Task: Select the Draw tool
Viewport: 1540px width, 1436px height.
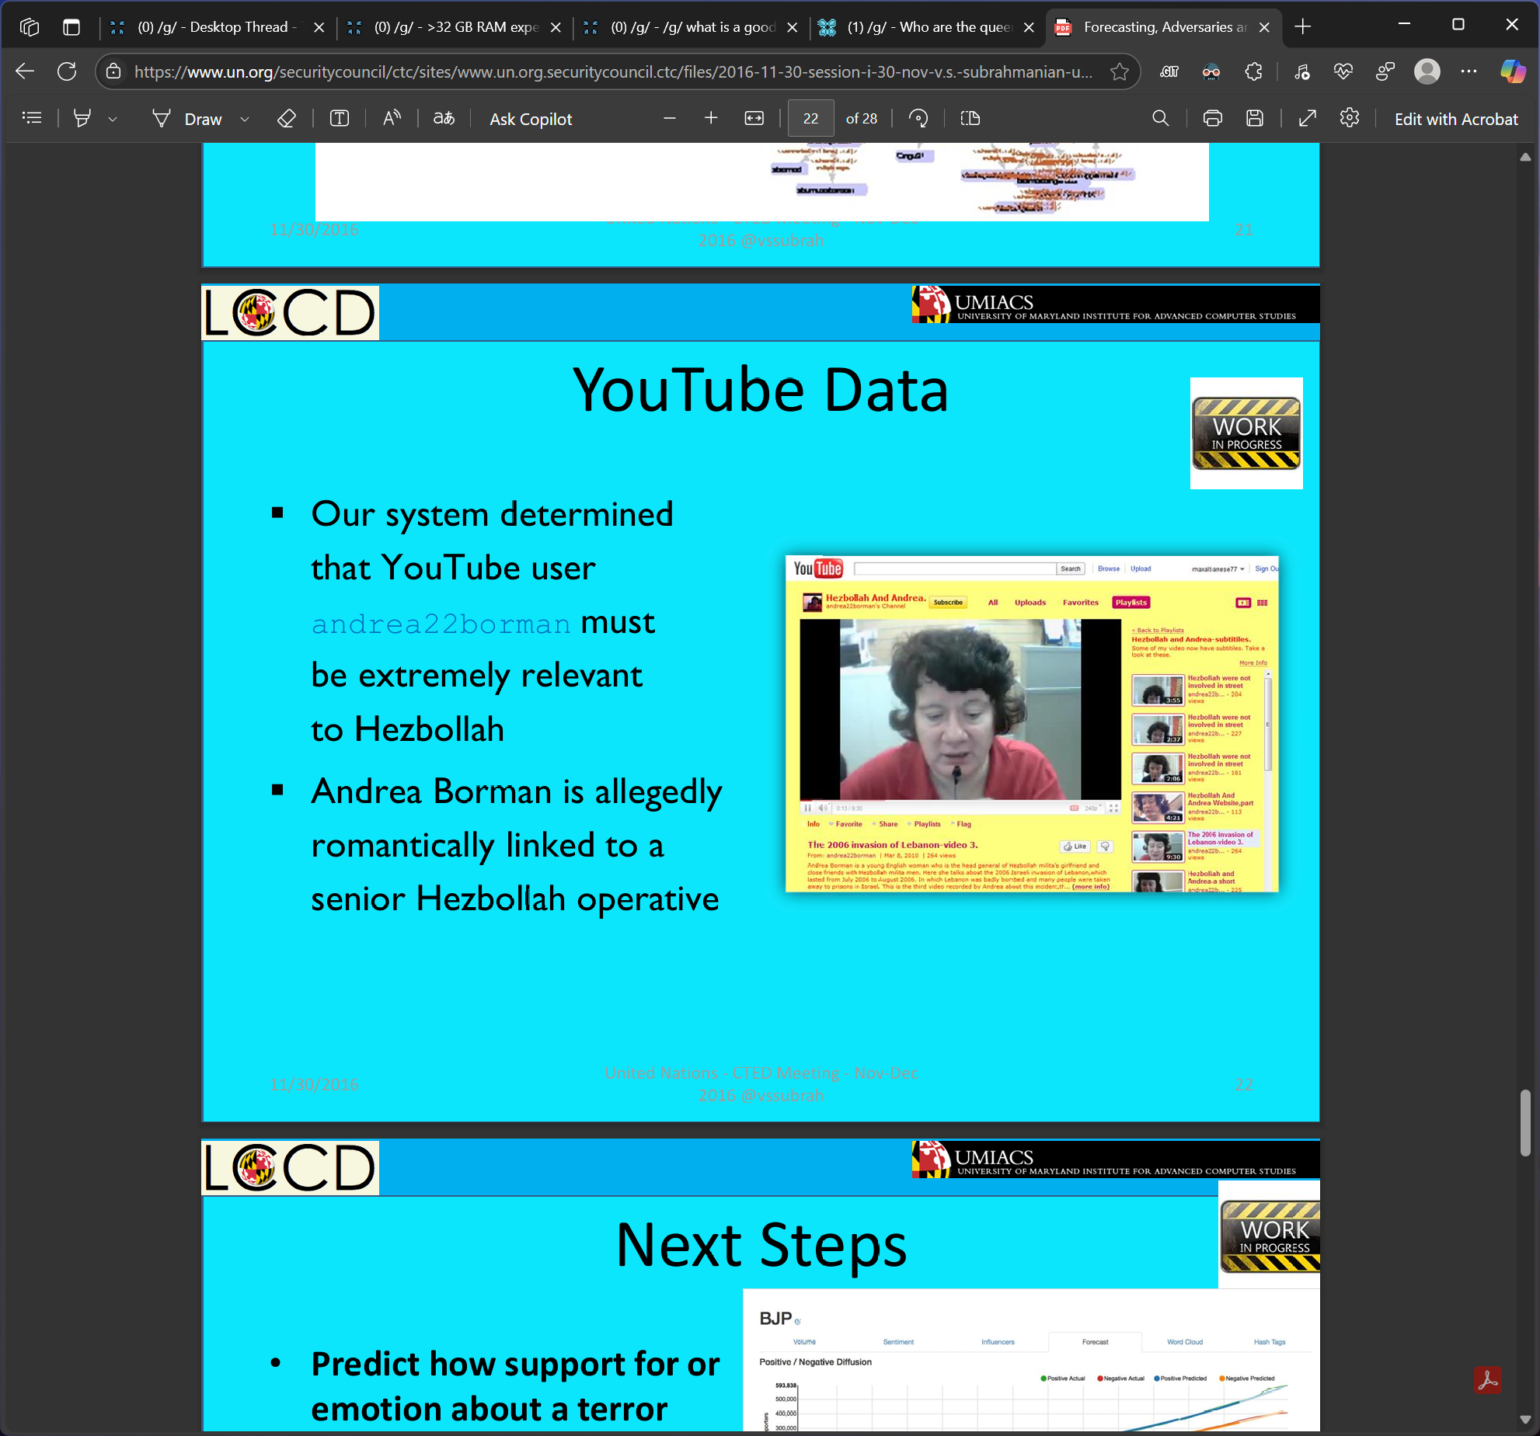Action: pos(188,119)
